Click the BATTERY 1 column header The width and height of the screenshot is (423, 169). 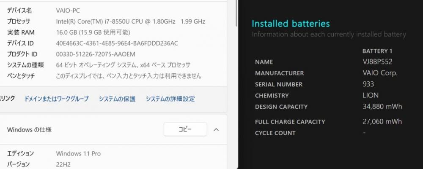(x=377, y=51)
